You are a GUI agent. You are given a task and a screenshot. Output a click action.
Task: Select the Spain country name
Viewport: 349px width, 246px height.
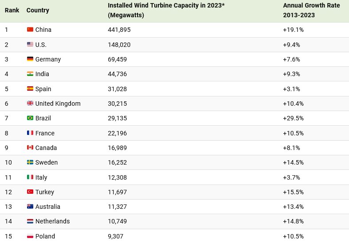(x=43, y=89)
